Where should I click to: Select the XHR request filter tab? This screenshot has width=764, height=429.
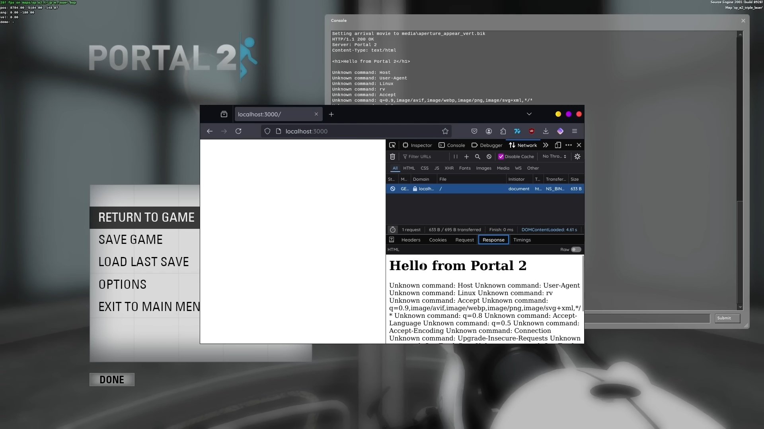click(449, 168)
